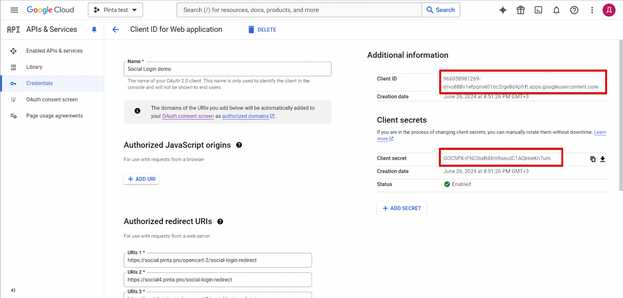Select the Client ID value text
This screenshot has width=623, height=298.
521,83
